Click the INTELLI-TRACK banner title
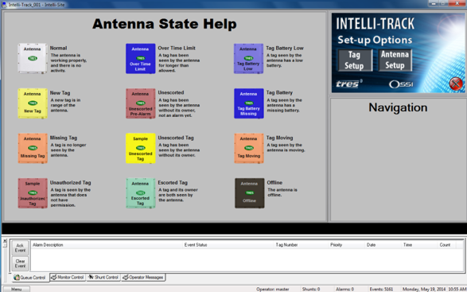 (x=376, y=24)
